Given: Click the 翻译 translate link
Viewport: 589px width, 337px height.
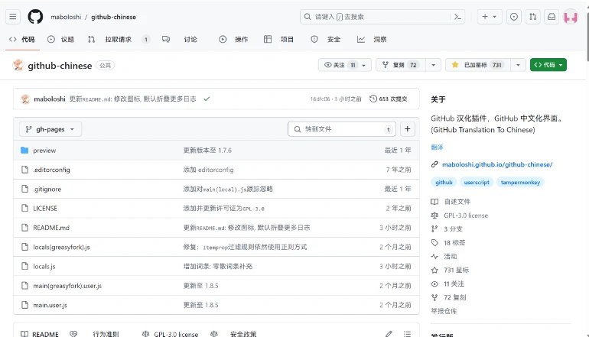Looking at the screenshot, I should (x=437, y=147).
